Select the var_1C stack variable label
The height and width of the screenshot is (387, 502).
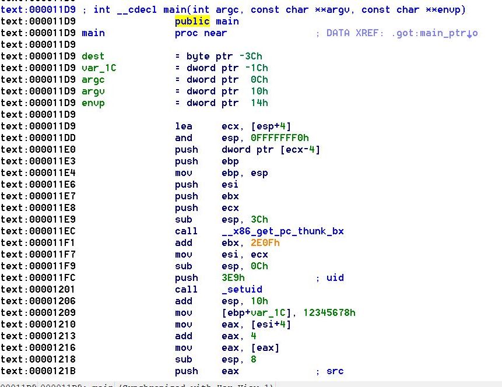pyautogui.click(x=98, y=68)
